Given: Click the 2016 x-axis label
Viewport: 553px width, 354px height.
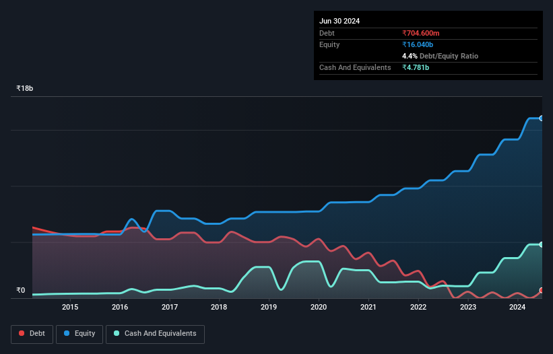Looking at the screenshot, I should pyautogui.click(x=120, y=307).
